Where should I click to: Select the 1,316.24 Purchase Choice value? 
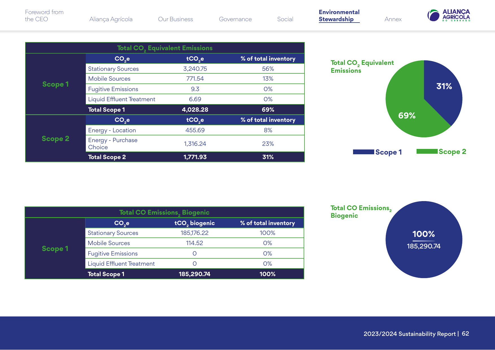pos(195,144)
